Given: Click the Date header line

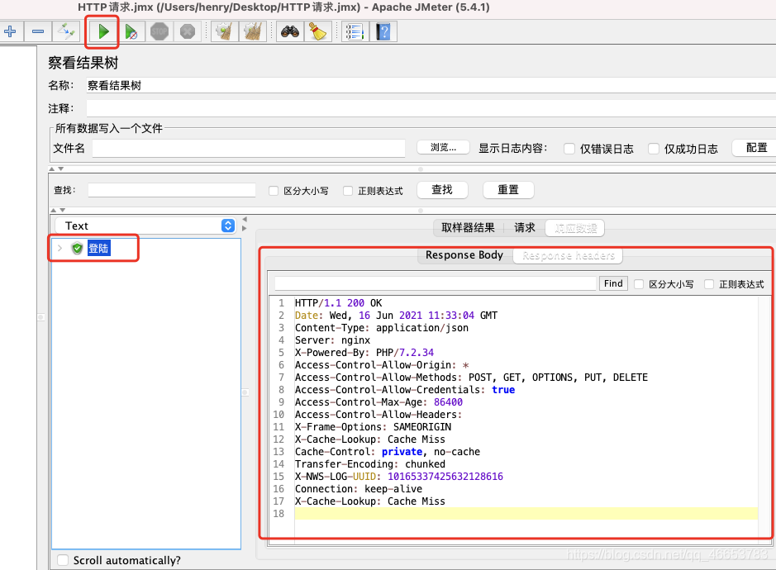Looking at the screenshot, I should click(x=397, y=316).
